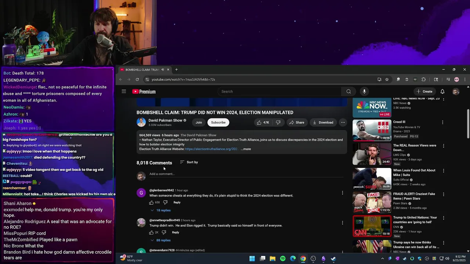
Task: Activate voice search microphone
Action: pos(364,91)
